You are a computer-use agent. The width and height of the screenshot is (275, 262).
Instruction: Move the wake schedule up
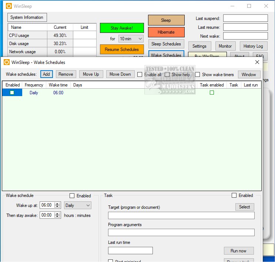(x=91, y=74)
